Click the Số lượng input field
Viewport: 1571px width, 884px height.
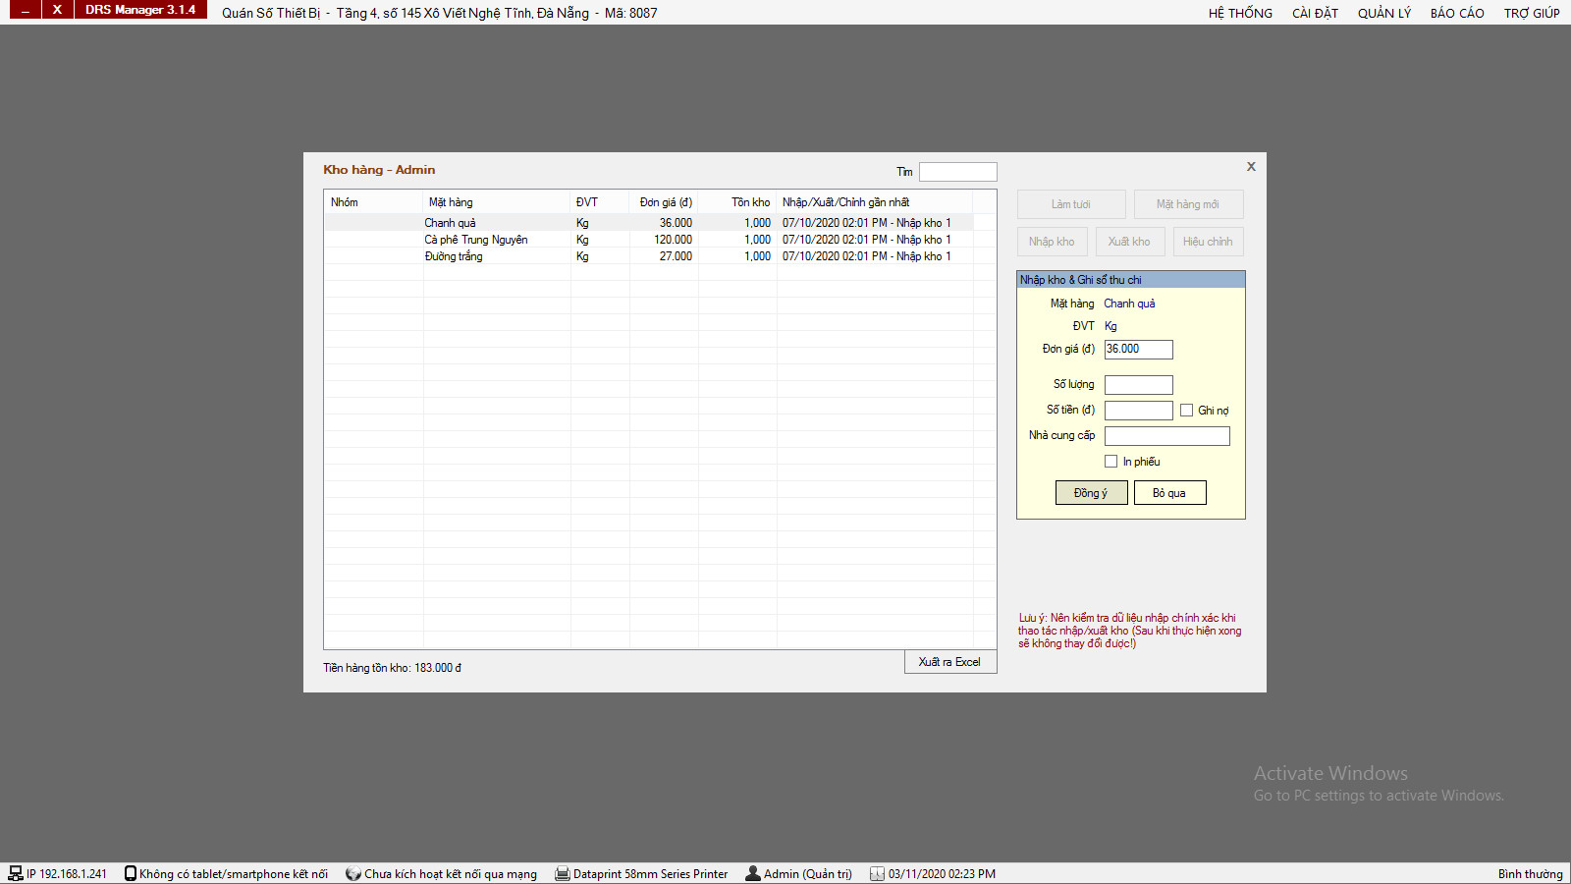pos(1138,385)
